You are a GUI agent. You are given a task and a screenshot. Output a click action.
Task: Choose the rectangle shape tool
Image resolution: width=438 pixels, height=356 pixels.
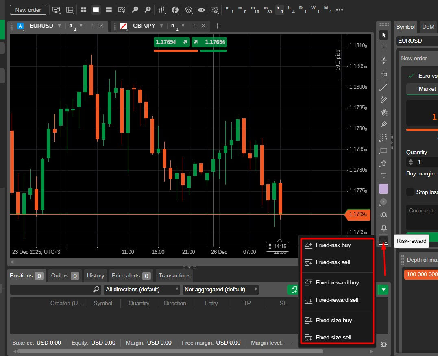click(x=384, y=151)
